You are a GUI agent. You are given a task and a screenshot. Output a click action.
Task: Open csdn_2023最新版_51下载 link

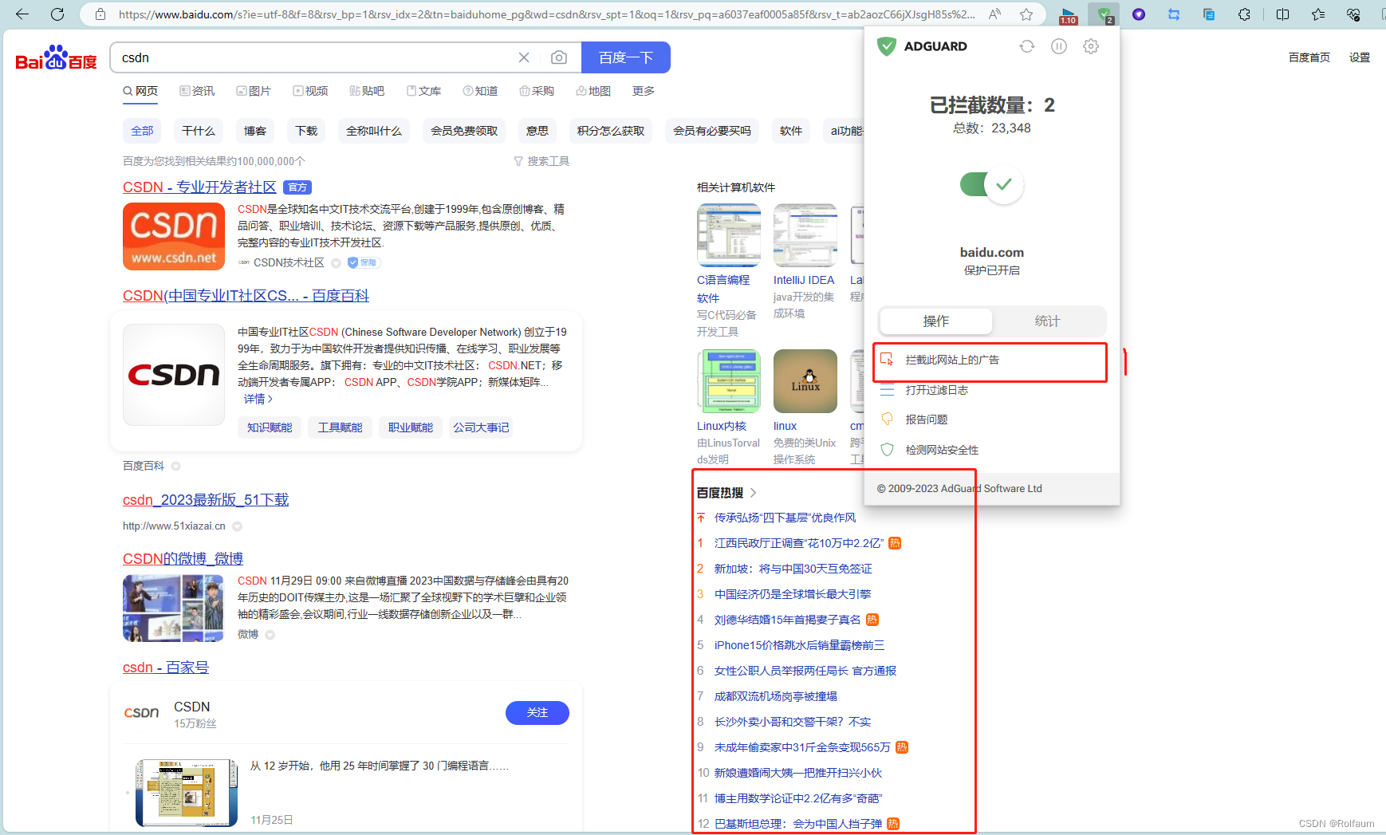206,499
